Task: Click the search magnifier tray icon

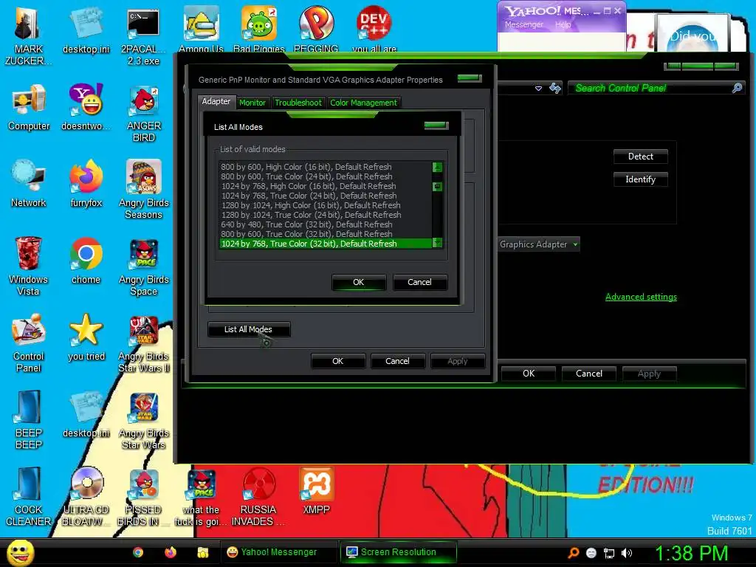Action: [573, 553]
